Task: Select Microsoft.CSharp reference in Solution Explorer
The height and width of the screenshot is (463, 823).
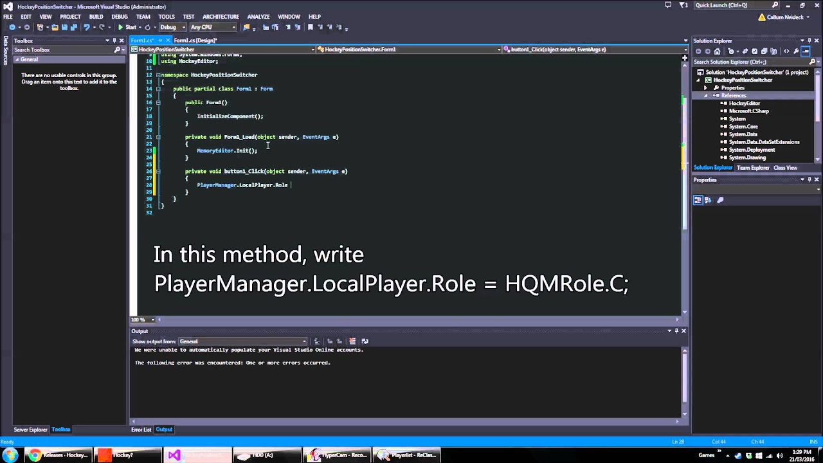Action: (x=748, y=111)
